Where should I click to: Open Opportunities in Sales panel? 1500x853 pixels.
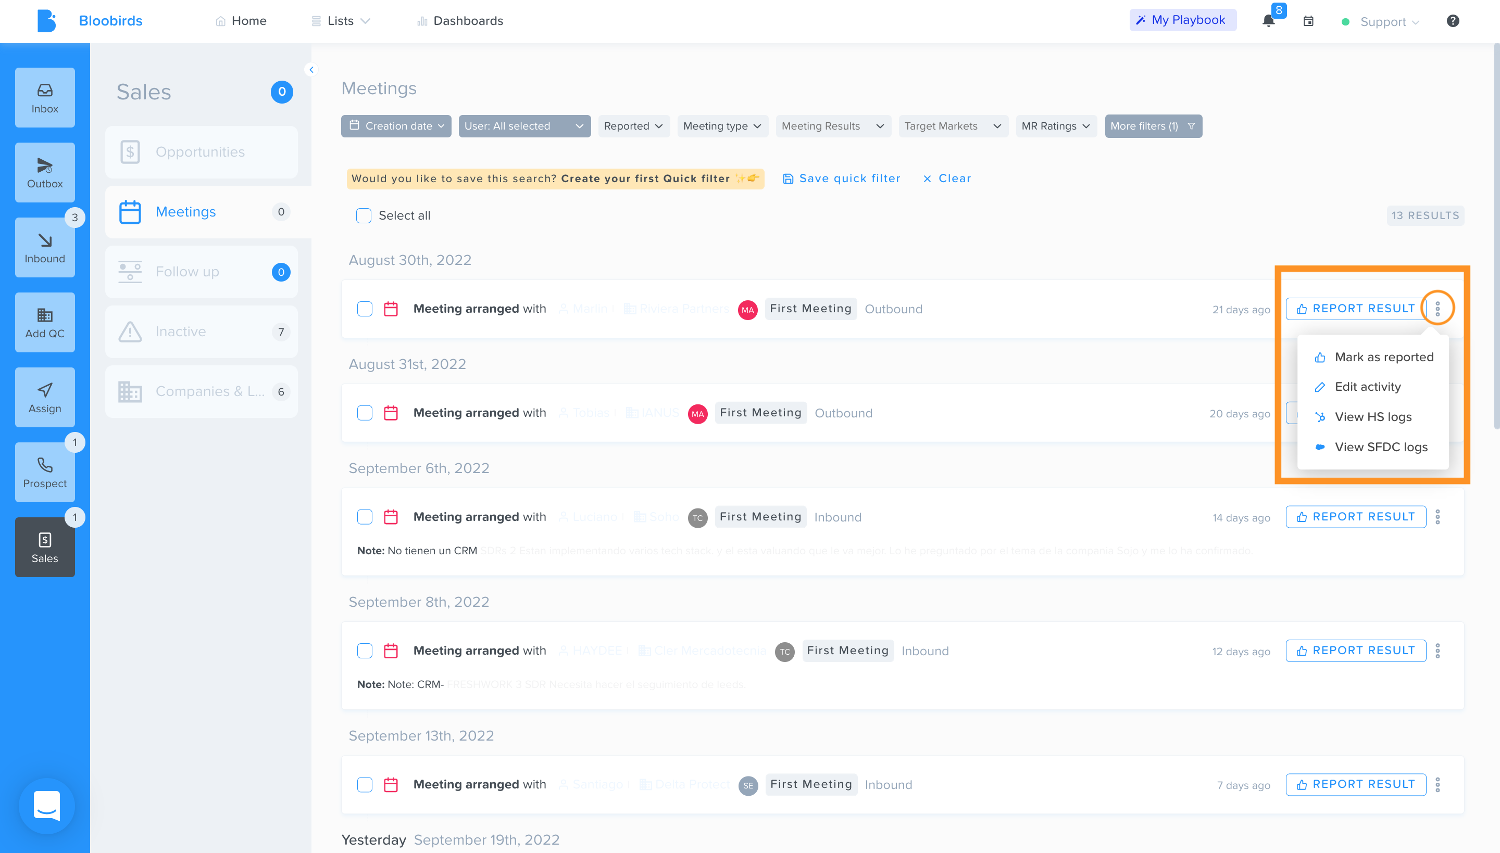201,152
